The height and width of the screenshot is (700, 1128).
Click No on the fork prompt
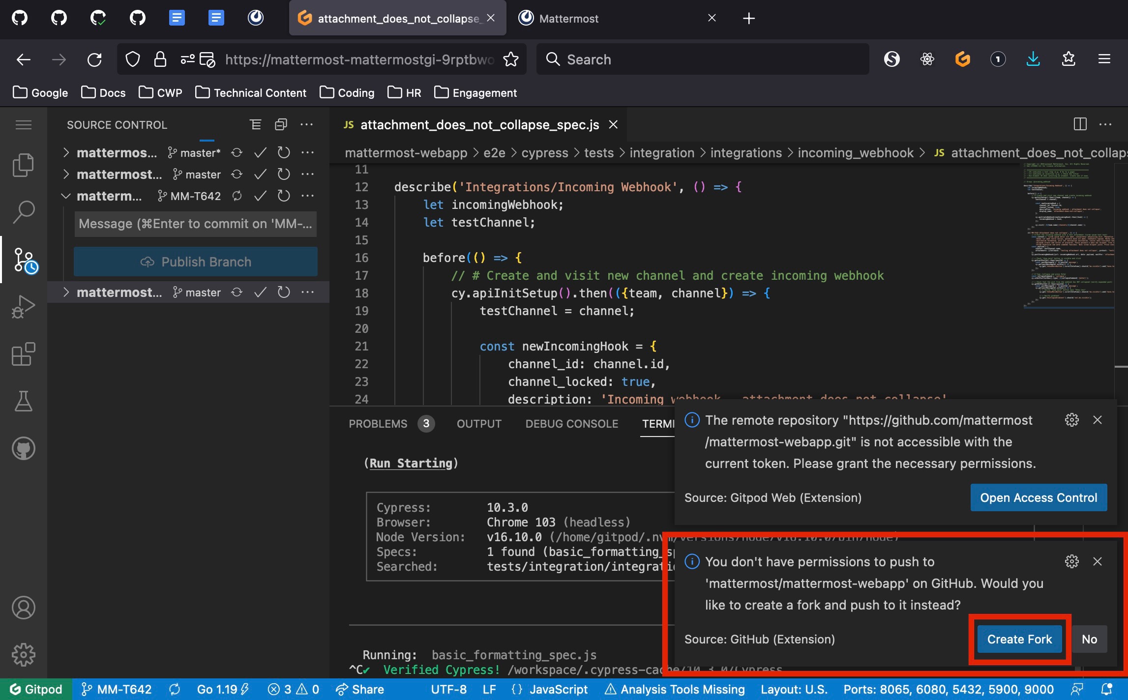point(1089,639)
